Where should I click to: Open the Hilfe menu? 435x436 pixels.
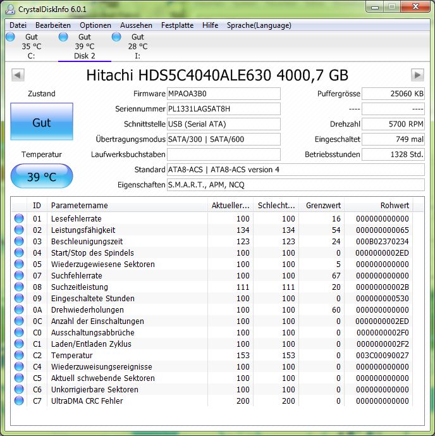pos(211,25)
